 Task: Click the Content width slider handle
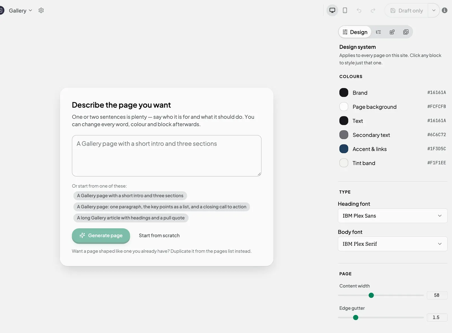tap(371, 295)
